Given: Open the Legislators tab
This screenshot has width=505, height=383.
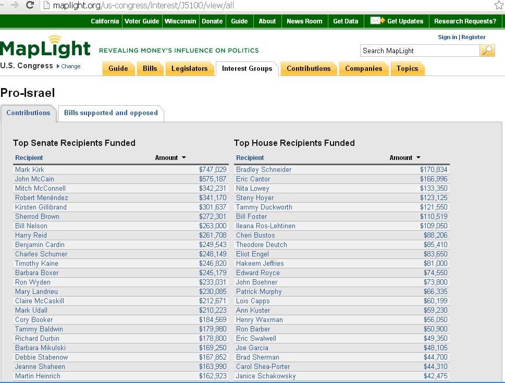Looking at the screenshot, I should click(189, 69).
